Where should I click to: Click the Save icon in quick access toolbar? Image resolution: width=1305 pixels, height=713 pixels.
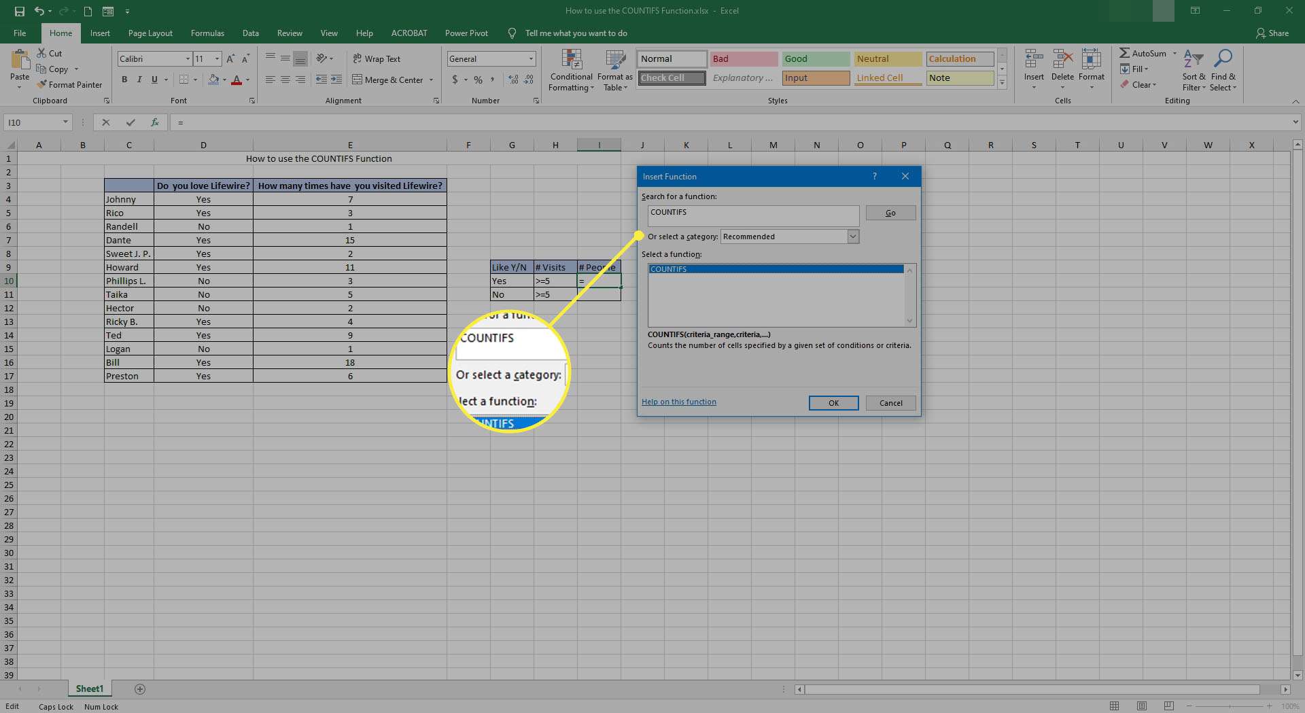click(19, 11)
